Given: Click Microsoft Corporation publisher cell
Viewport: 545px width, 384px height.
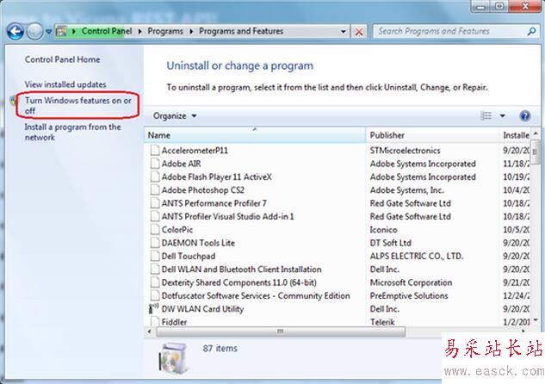Looking at the screenshot, I should tap(411, 282).
